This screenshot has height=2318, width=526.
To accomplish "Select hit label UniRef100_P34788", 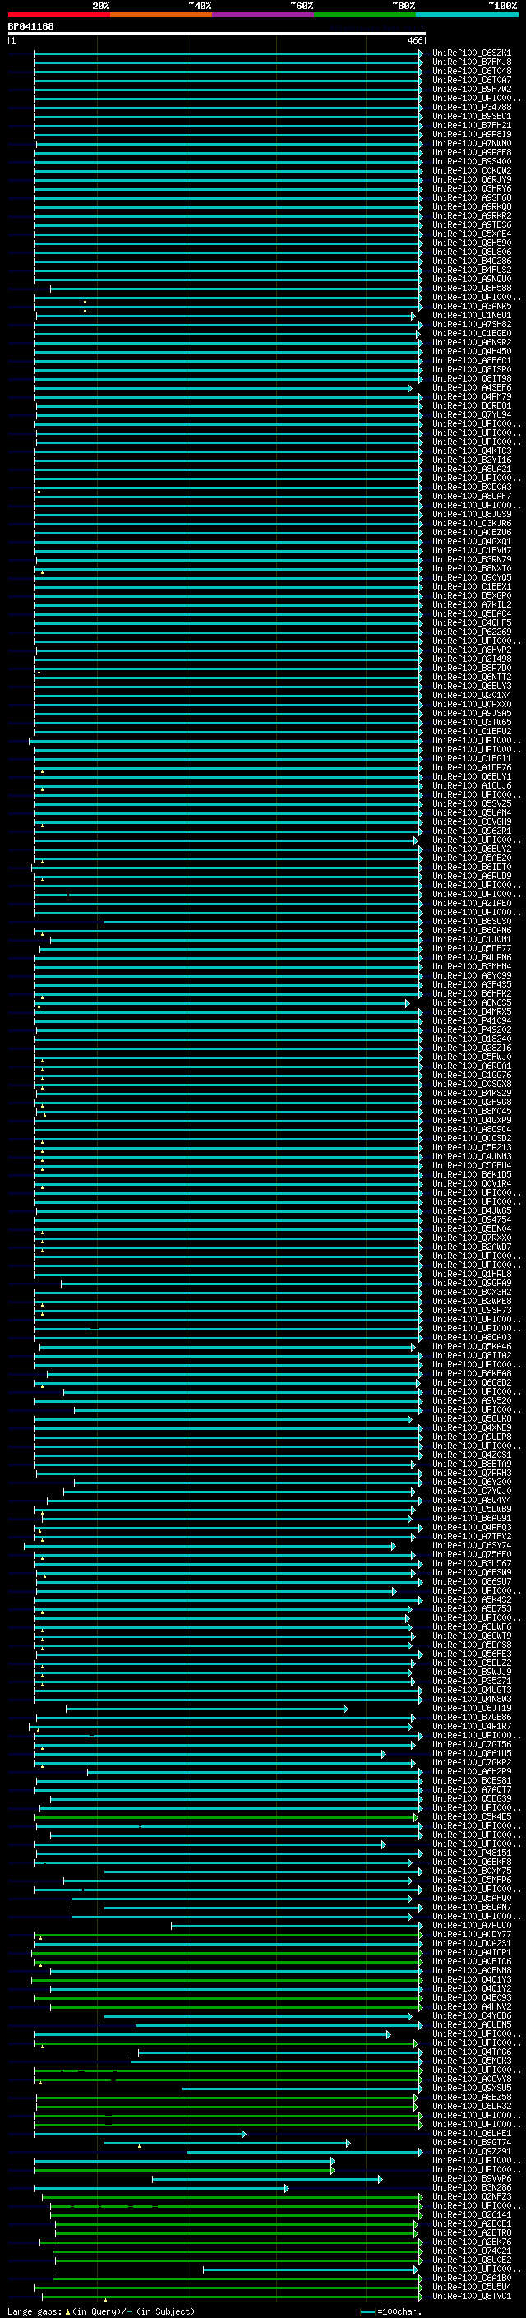I will [471, 107].
